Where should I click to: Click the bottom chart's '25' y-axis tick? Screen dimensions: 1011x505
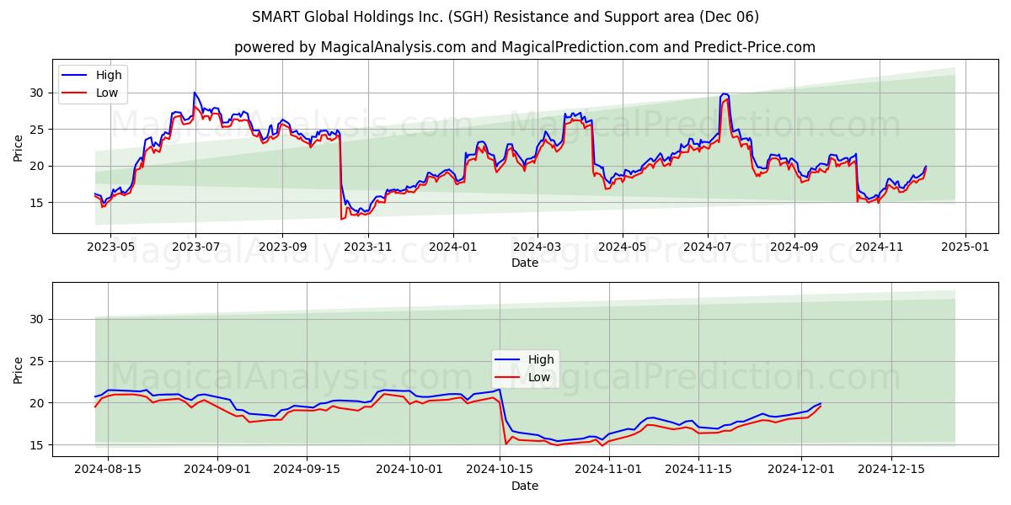tap(39, 361)
